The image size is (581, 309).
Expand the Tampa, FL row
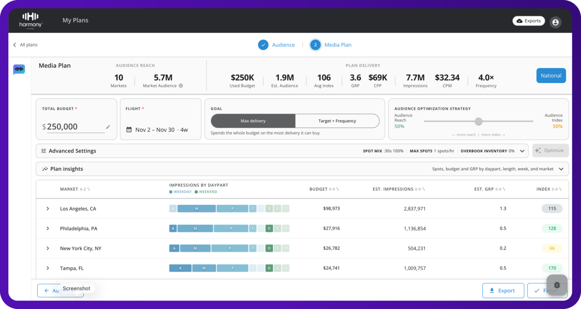pos(47,268)
